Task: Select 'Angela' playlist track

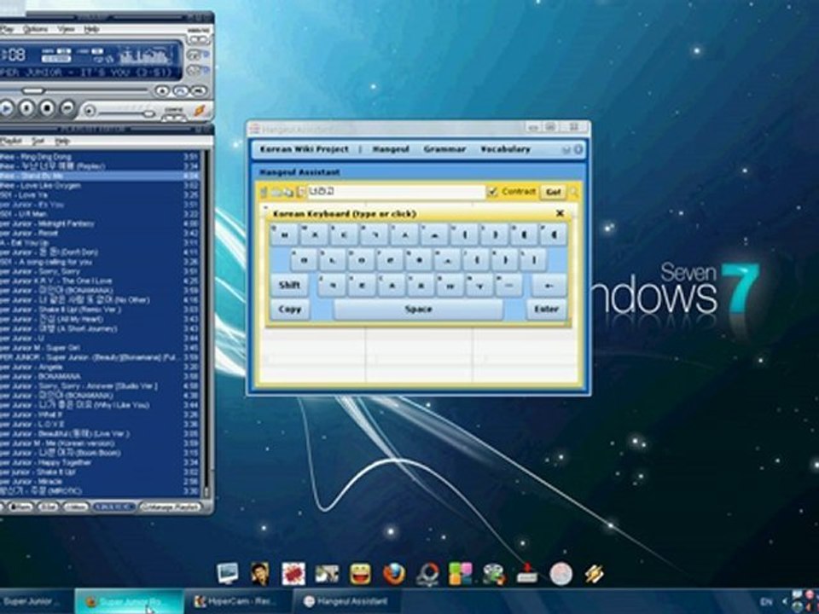Action: (x=99, y=367)
